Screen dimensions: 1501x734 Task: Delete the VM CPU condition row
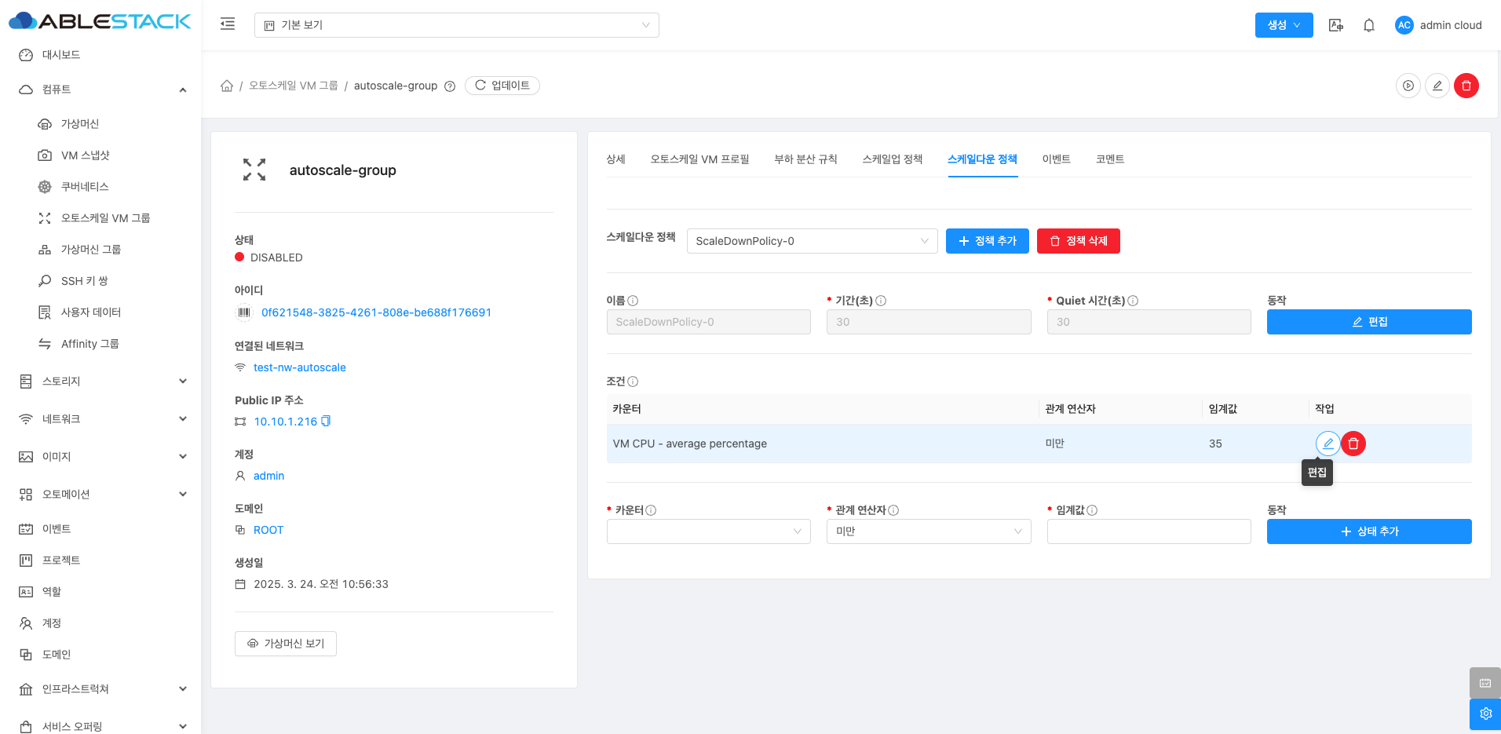coord(1353,444)
